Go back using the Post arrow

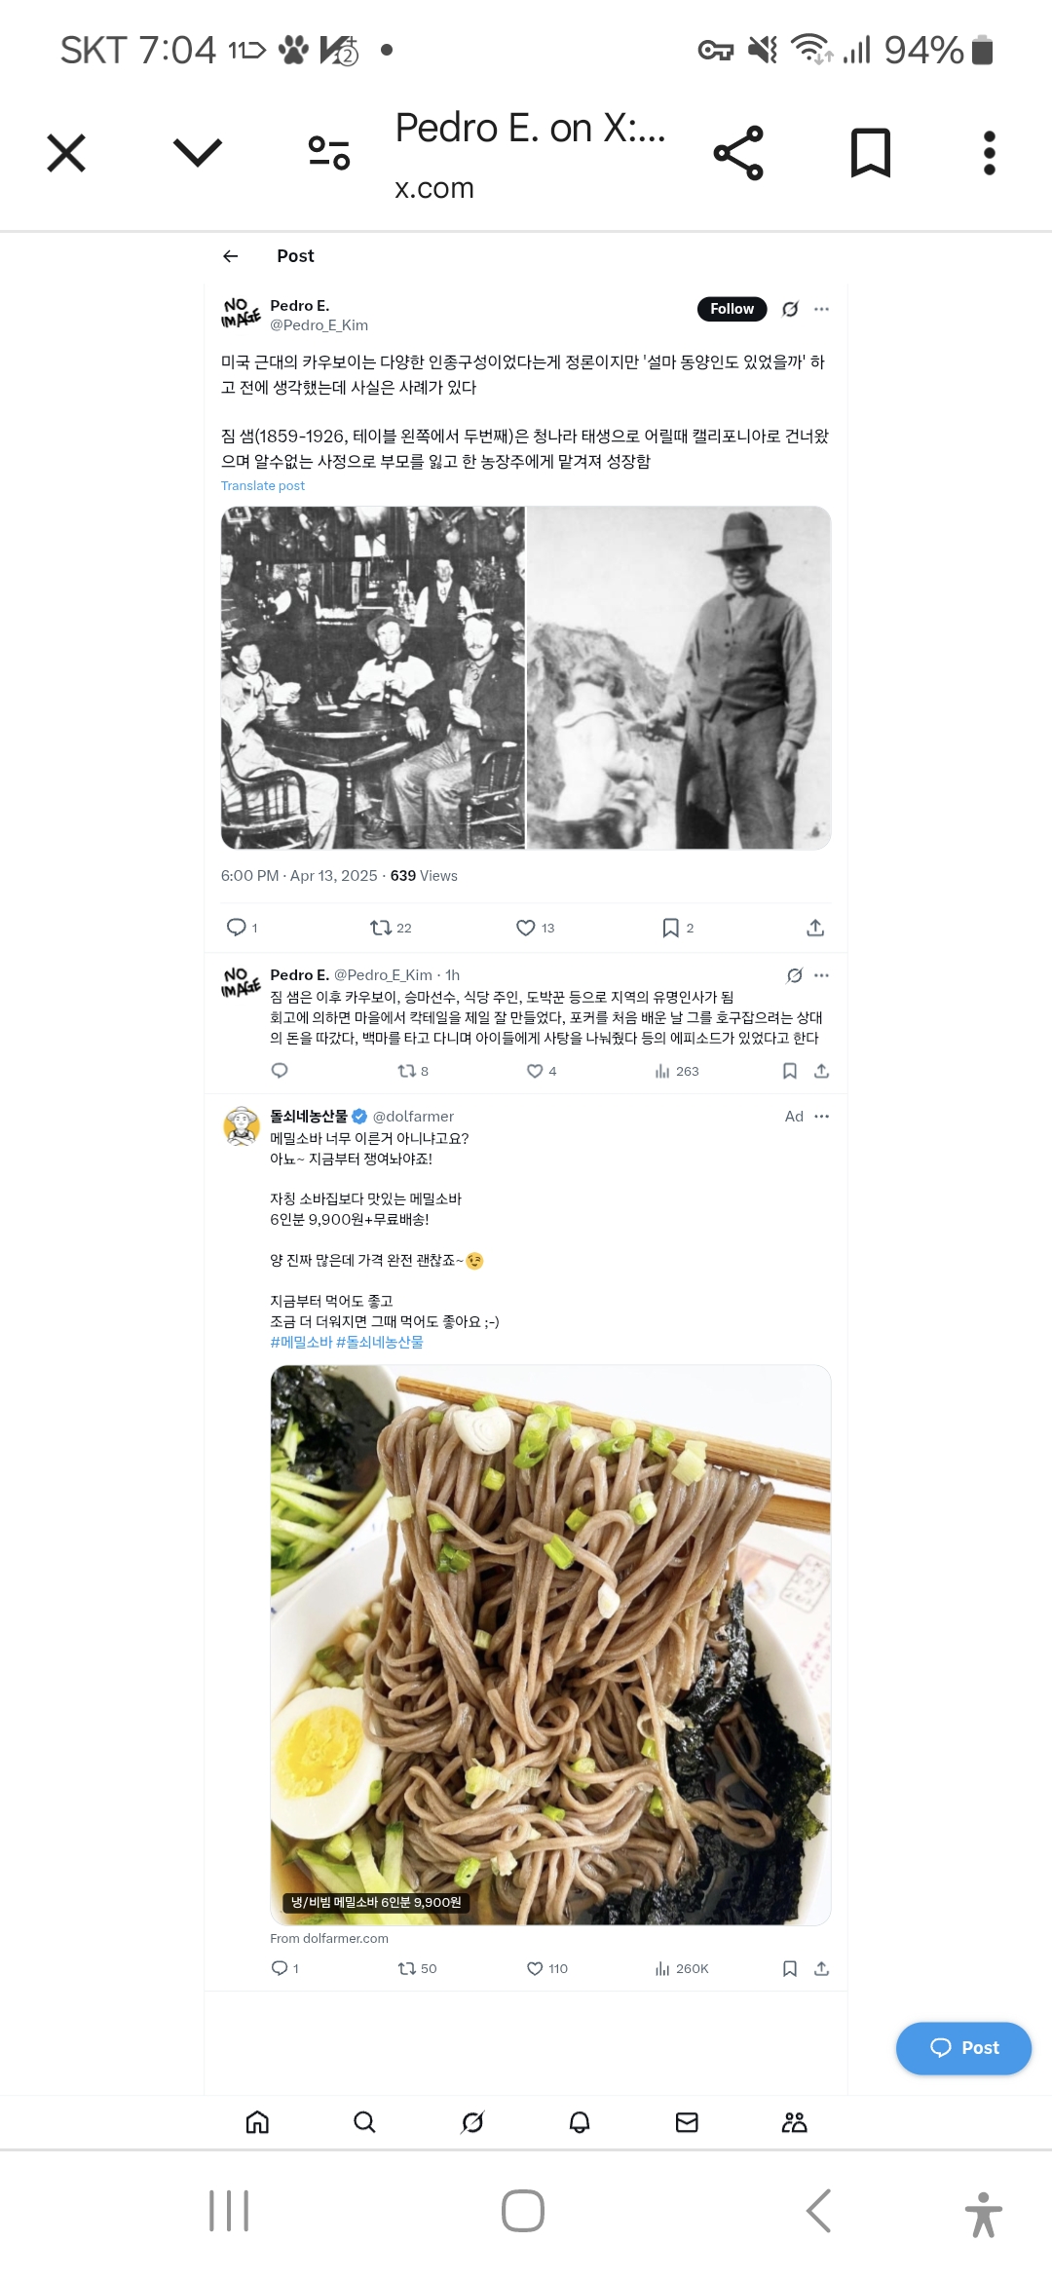(231, 256)
